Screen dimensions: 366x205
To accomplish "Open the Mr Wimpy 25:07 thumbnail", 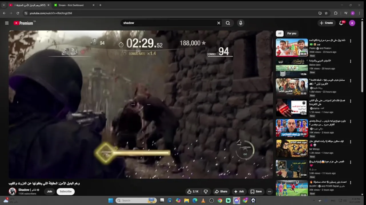I will click(292, 149).
